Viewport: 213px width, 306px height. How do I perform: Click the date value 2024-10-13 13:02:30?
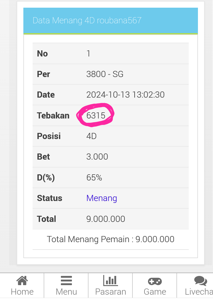tap(125, 95)
